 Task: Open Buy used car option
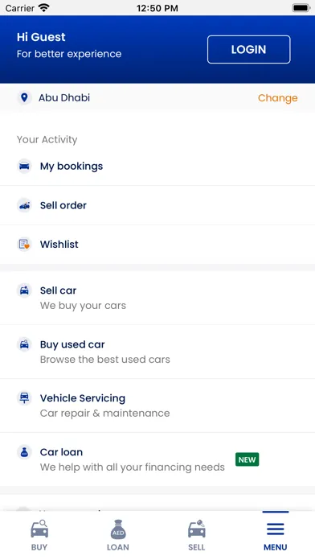[x=157, y=352]
